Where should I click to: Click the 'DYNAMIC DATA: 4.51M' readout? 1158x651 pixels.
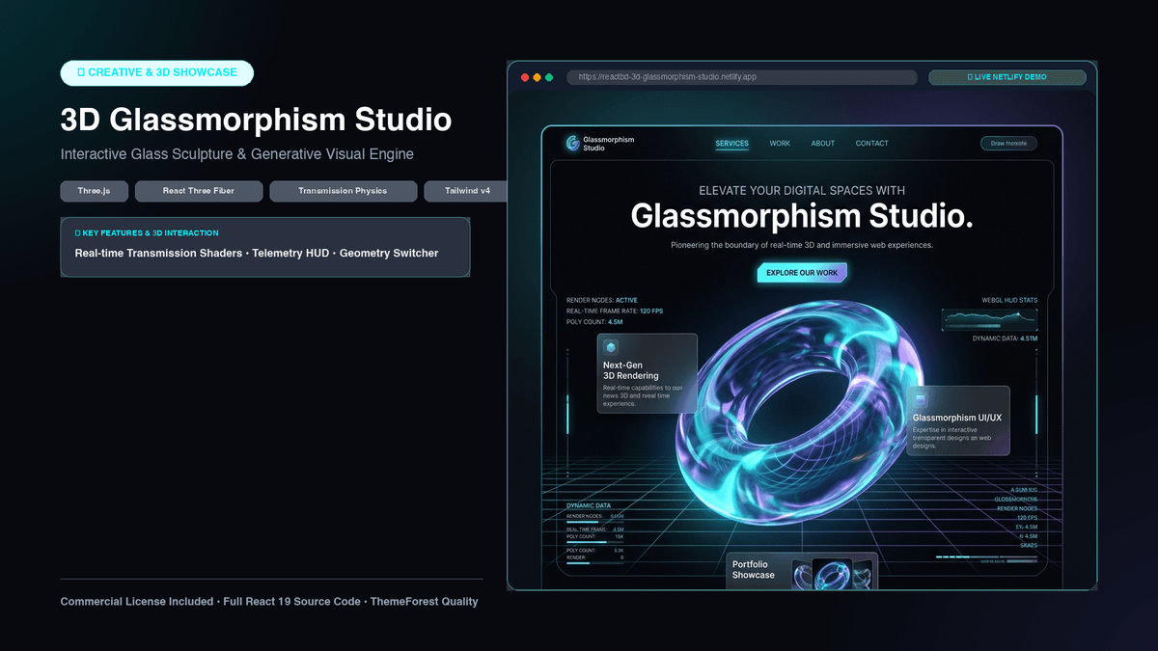pyautogui.click(x=1005, y=339)
